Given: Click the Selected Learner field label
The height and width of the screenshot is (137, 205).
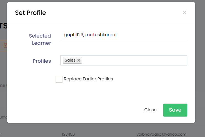Looking at the screenshot, I should 40,39.
